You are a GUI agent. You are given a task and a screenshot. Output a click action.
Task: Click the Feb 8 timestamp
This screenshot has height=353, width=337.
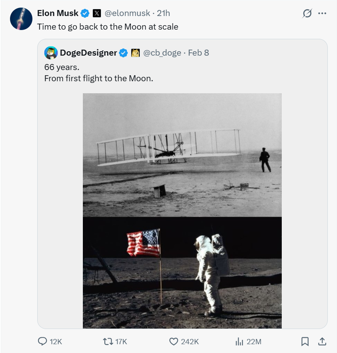[x=199, y=52]
